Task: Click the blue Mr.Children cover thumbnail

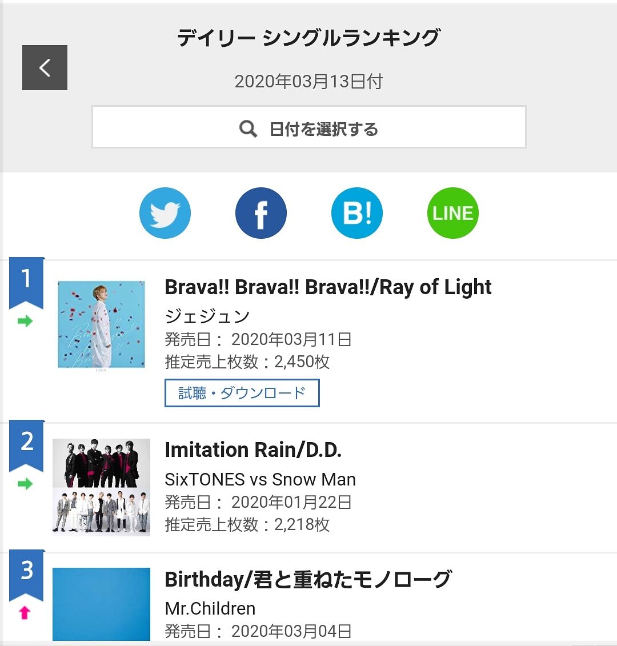Action: pos(101,604)
